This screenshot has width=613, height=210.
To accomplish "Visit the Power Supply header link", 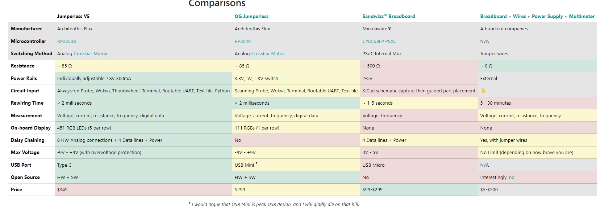I will 547,16.
